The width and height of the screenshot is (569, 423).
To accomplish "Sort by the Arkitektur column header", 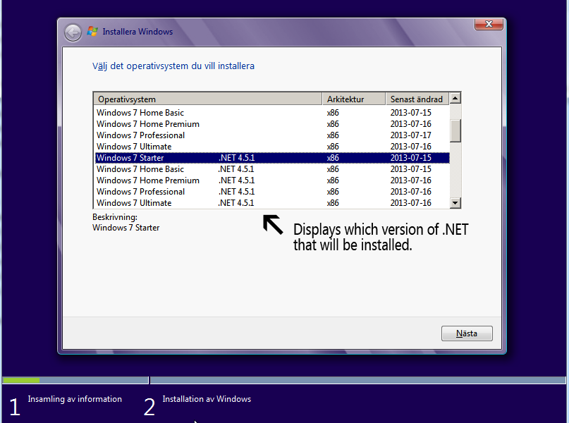I will (354, 99).
